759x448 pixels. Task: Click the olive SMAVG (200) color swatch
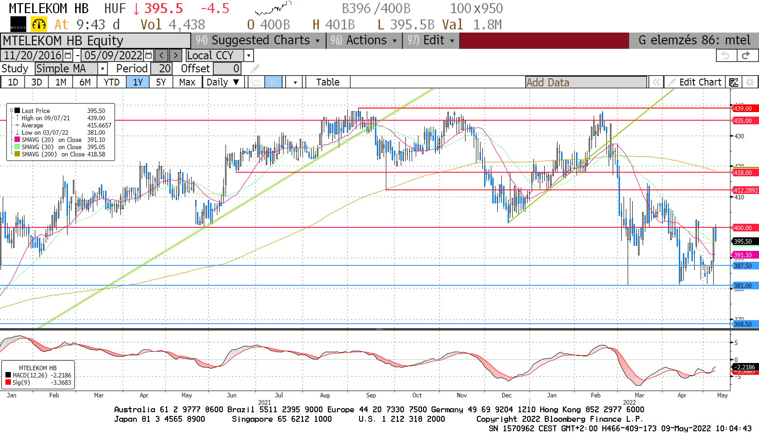click(17, 154)
